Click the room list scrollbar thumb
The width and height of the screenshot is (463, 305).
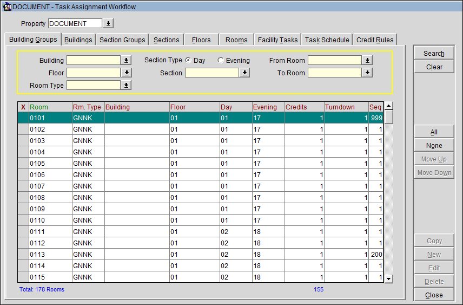point(388,118)
